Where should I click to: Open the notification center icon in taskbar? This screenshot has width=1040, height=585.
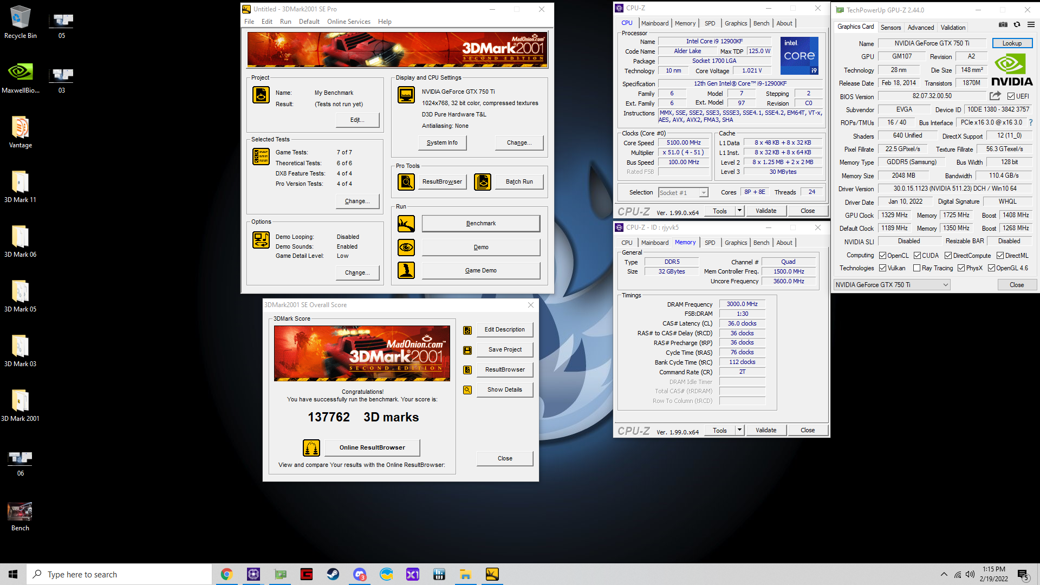tap(1023, 574)
